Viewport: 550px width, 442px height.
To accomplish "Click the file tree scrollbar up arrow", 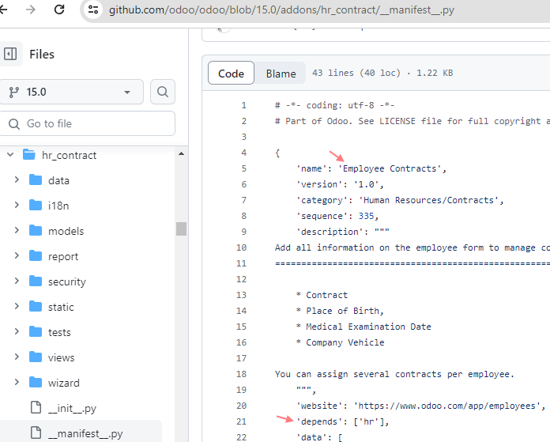I will pyautogui.click(x=181, y=153).
